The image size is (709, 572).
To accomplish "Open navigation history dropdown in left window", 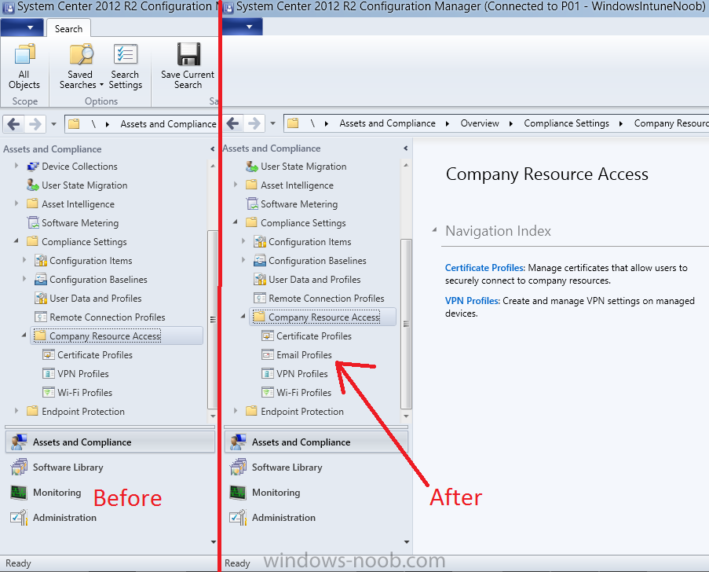I will tap(53, 124).
